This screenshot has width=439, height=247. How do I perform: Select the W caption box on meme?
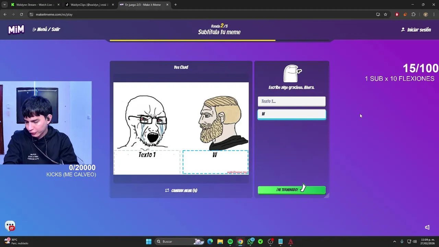click(215, 162)
